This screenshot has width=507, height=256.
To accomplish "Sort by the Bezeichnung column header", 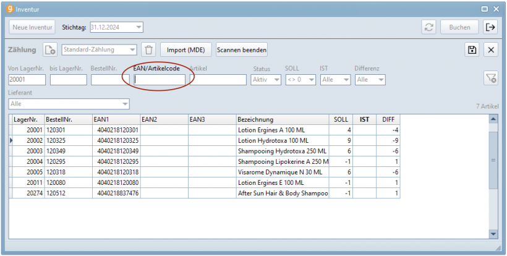I will (x=282, y=119).
